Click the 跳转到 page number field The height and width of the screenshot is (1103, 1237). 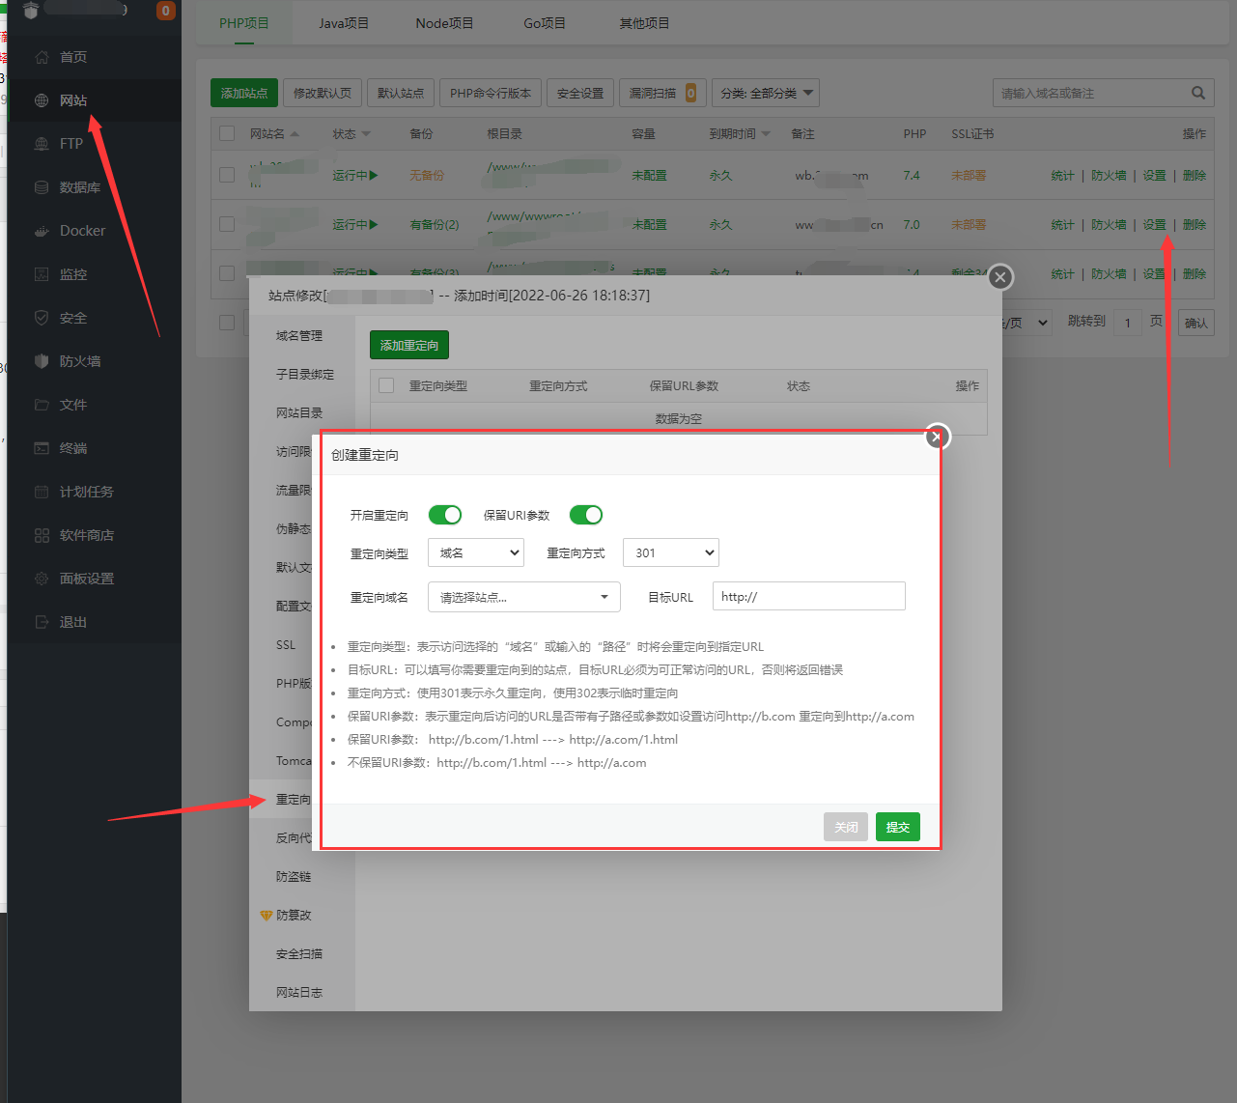pos(1127,323)
